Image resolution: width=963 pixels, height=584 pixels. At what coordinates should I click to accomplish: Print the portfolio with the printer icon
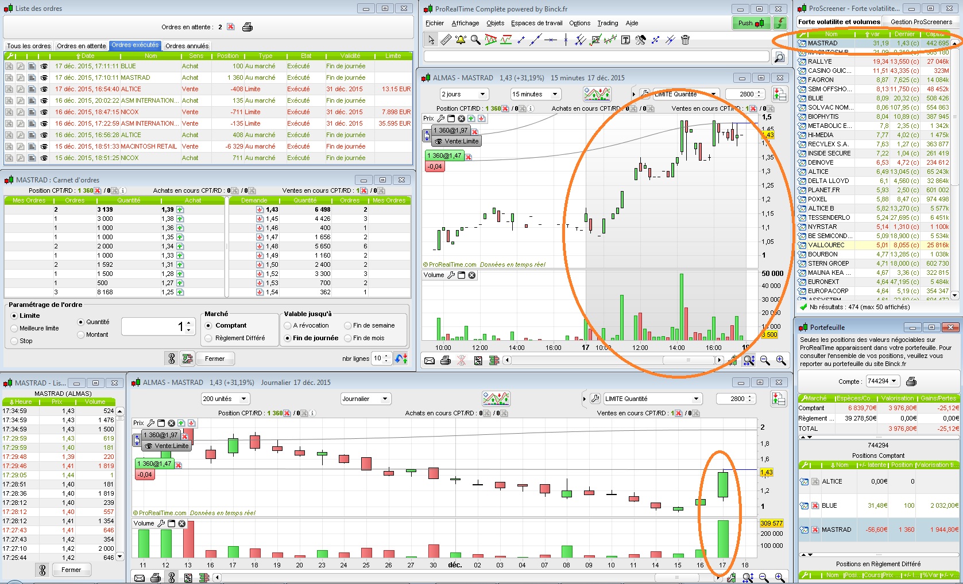pos(911,381)
